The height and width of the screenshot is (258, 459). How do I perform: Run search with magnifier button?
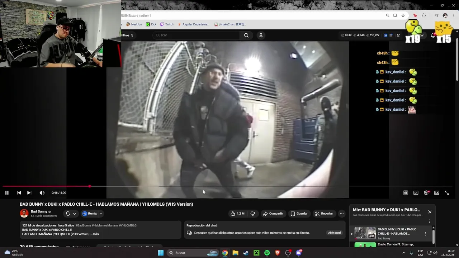246,35
